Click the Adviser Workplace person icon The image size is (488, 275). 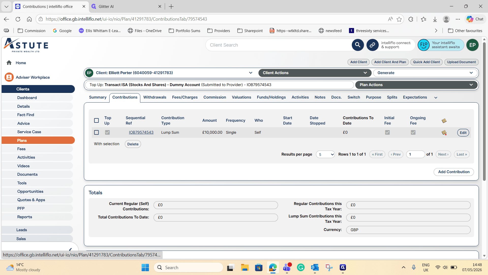[9, 77]
